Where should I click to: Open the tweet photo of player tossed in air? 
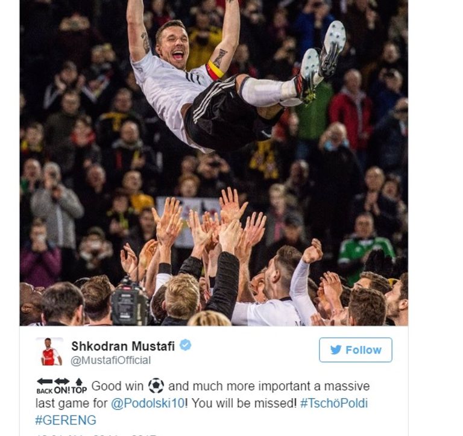click(214, 163)
